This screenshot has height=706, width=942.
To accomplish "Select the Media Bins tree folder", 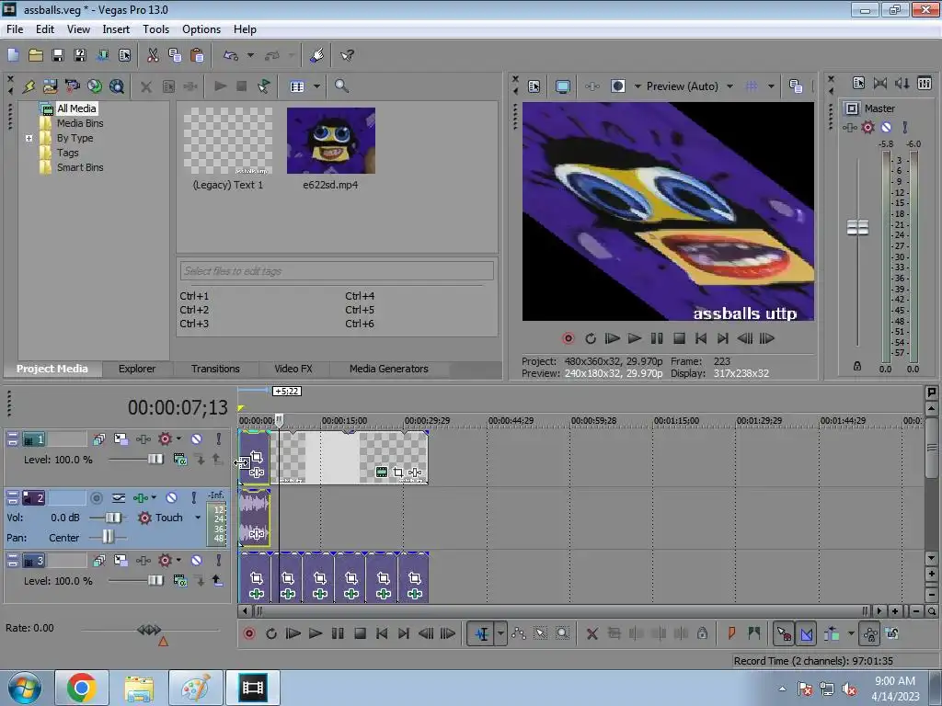I will coord(80,123).
